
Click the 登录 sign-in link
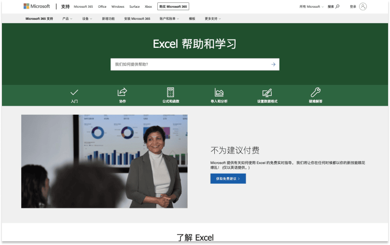[x=353, y=7]
